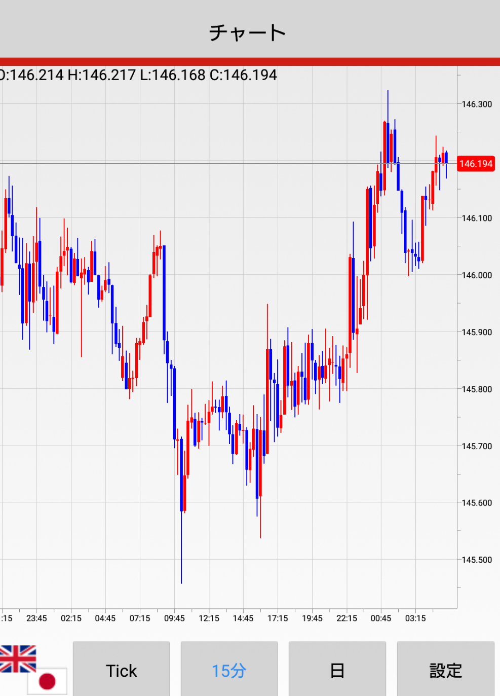Open the 設定 settings button
Screen dimensions: 500x696
(445, 670)
